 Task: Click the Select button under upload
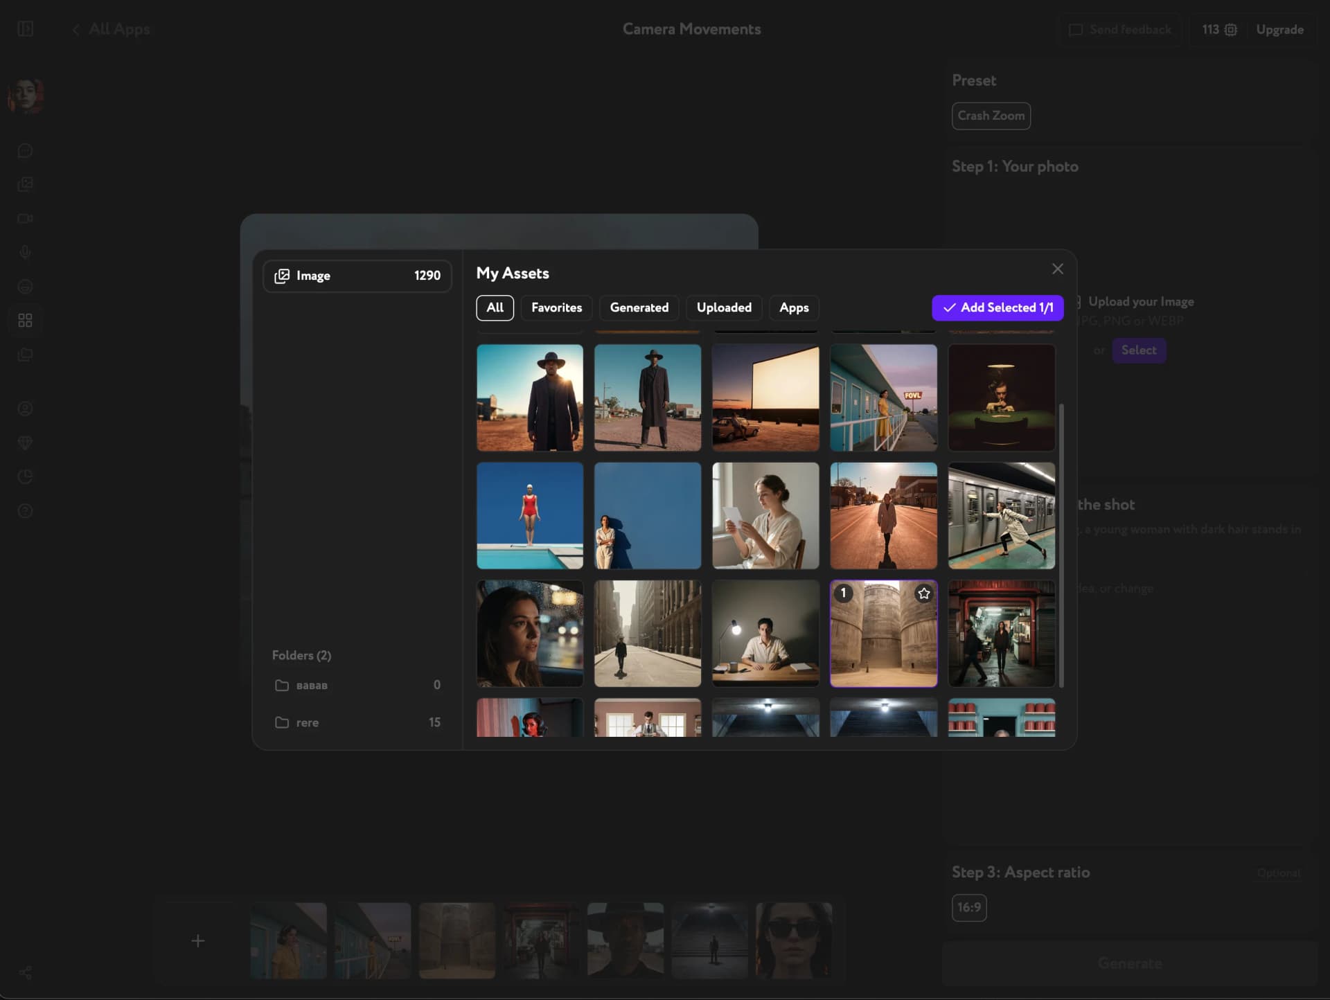(1139, 350)
